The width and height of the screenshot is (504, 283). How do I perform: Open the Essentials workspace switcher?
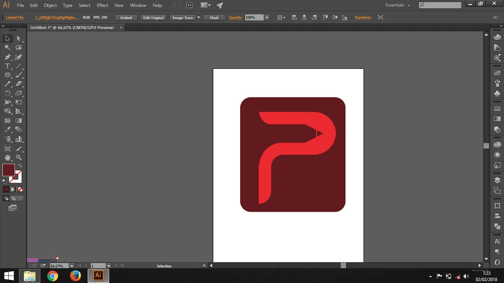(398, 5)
